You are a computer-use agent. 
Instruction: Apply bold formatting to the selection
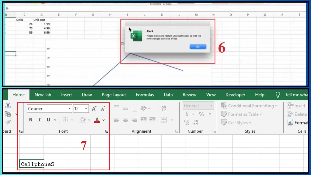pos(30,120)
